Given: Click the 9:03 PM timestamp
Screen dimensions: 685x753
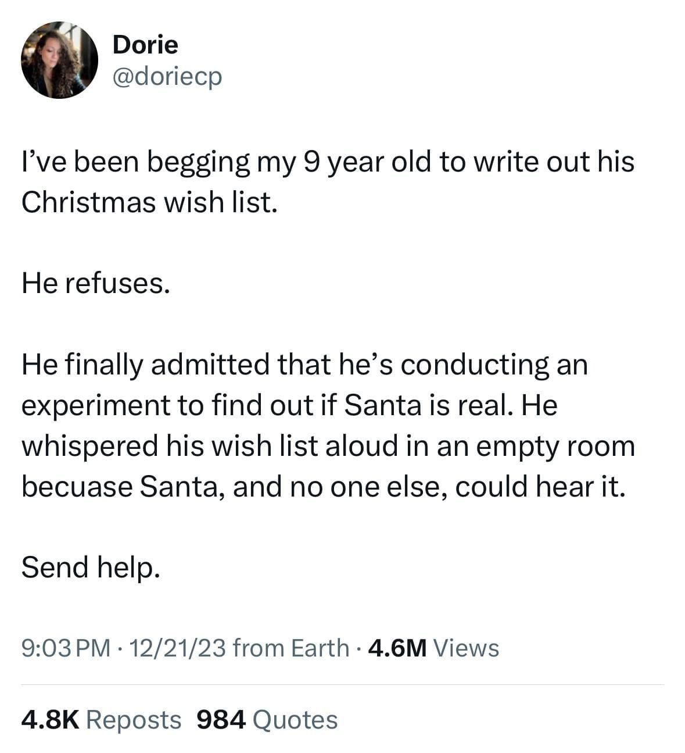Looking at the screenshot, I should (x=65, y=648).
